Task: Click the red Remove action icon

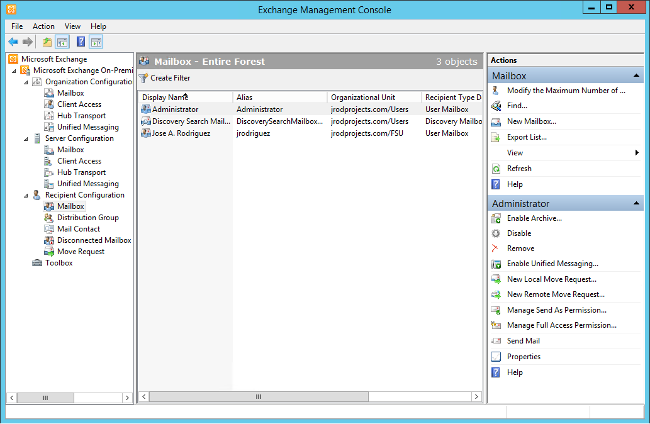Action: point(495,248)
